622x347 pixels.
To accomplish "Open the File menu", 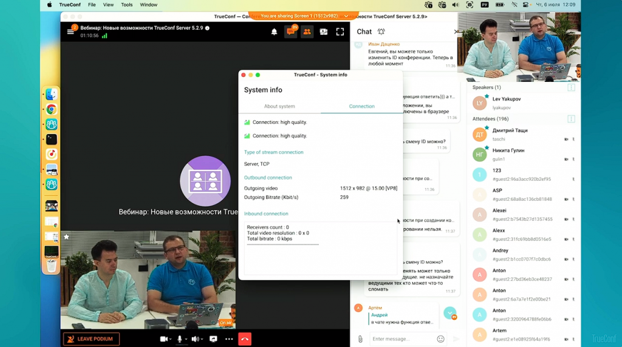I will click(x=92, y=5).
